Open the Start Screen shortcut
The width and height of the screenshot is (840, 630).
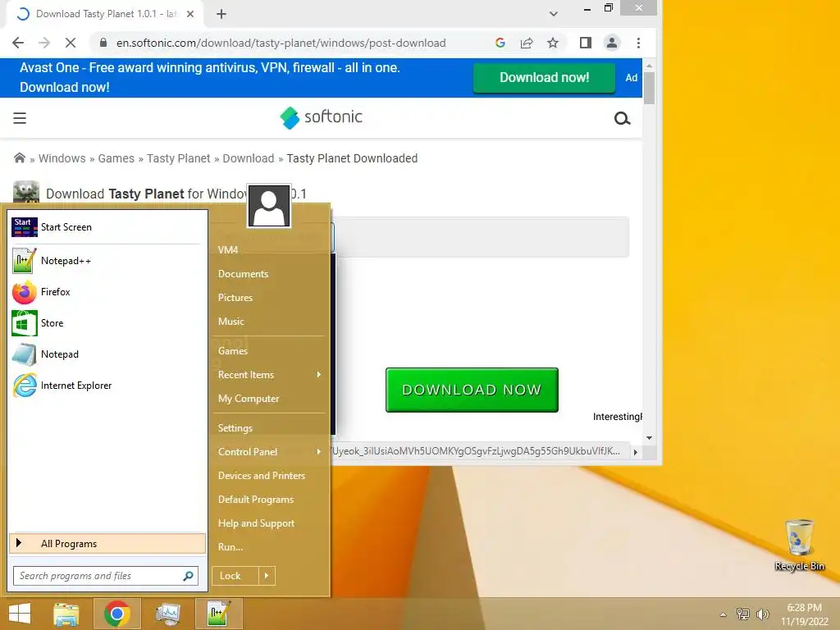pos(107,227)
